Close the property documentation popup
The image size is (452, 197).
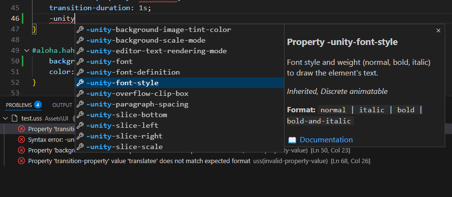click(438, 30)
